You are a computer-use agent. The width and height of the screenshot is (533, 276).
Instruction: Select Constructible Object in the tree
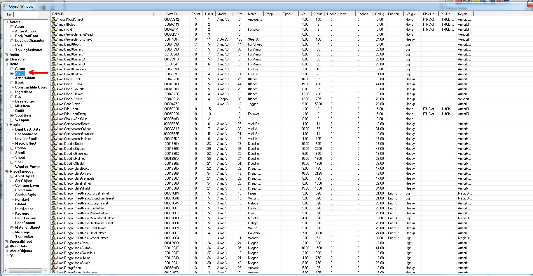[x=31, y=87]
